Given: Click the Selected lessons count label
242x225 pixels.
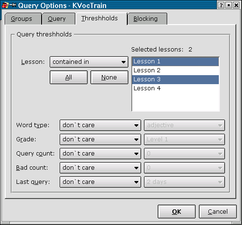Looking at the screenshot, I should point(161,50).
